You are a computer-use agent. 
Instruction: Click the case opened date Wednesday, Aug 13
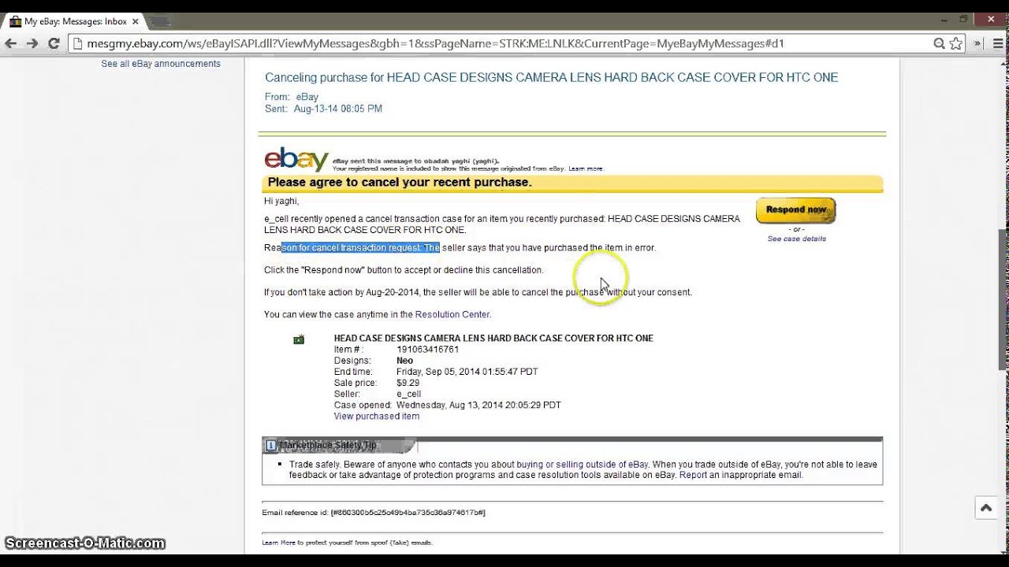478,405
